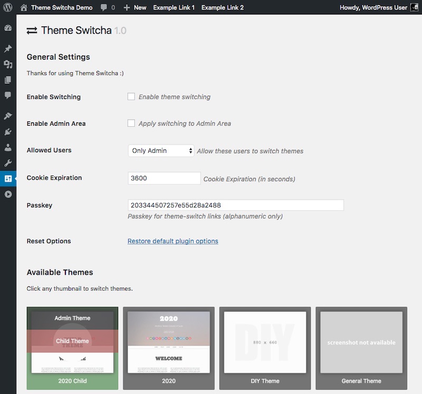
Task: Select the DIY Theme thumbnail
Action: (x=265, y=348)
